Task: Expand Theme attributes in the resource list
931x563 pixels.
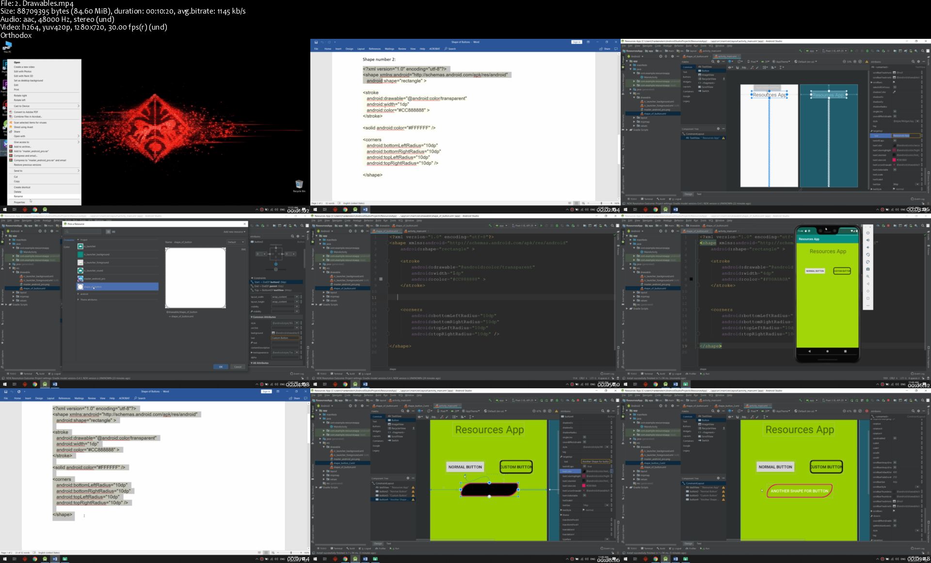Action: (x=79, y=299)
